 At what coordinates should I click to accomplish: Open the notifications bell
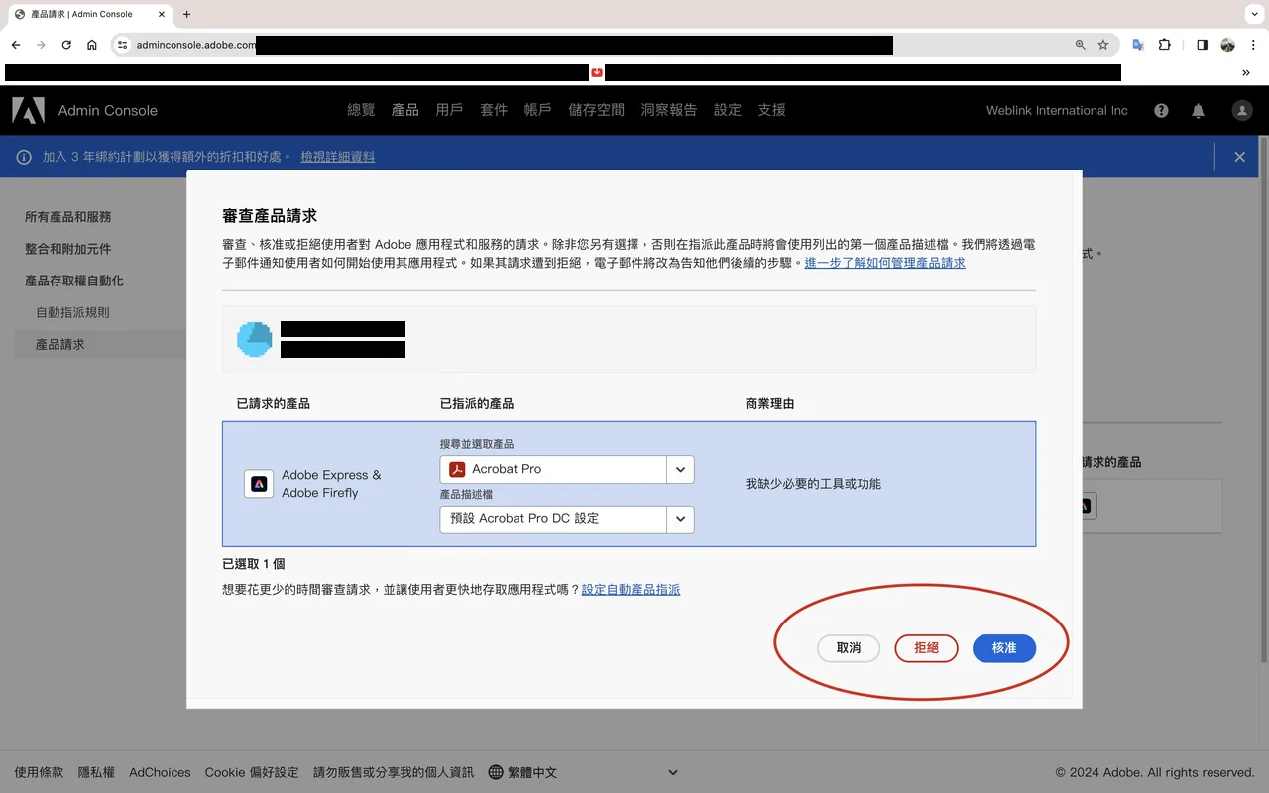(1198, 111)
